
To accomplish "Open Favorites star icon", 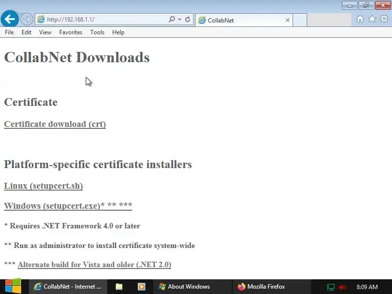I will (x=372, y=19).
